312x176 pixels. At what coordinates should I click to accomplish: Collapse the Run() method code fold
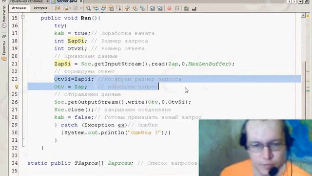point(23,17)
